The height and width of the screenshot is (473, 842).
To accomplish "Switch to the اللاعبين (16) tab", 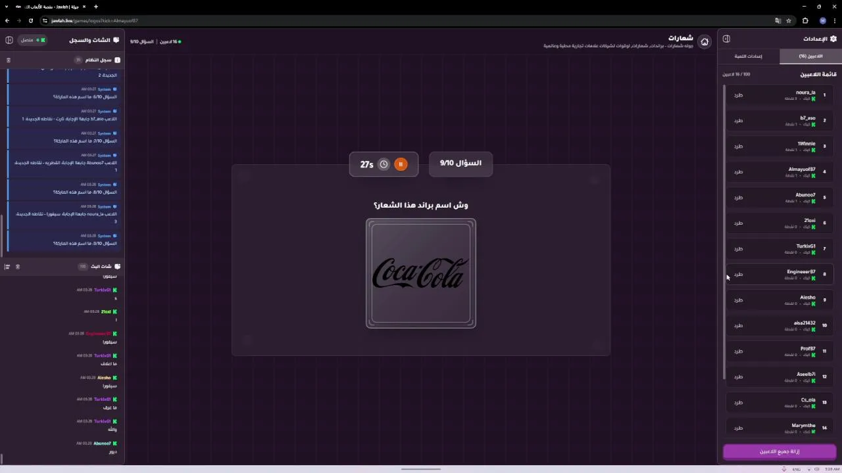I will tap(810, 56).
